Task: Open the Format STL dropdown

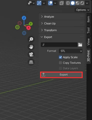Action: 71,51
